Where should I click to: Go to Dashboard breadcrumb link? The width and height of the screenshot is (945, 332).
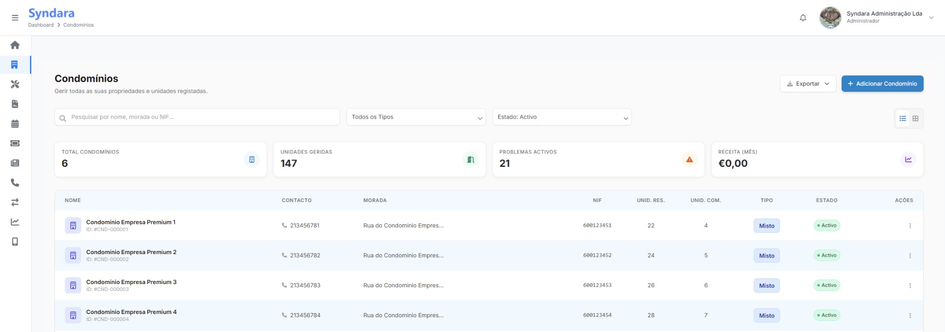pos(41,25)
